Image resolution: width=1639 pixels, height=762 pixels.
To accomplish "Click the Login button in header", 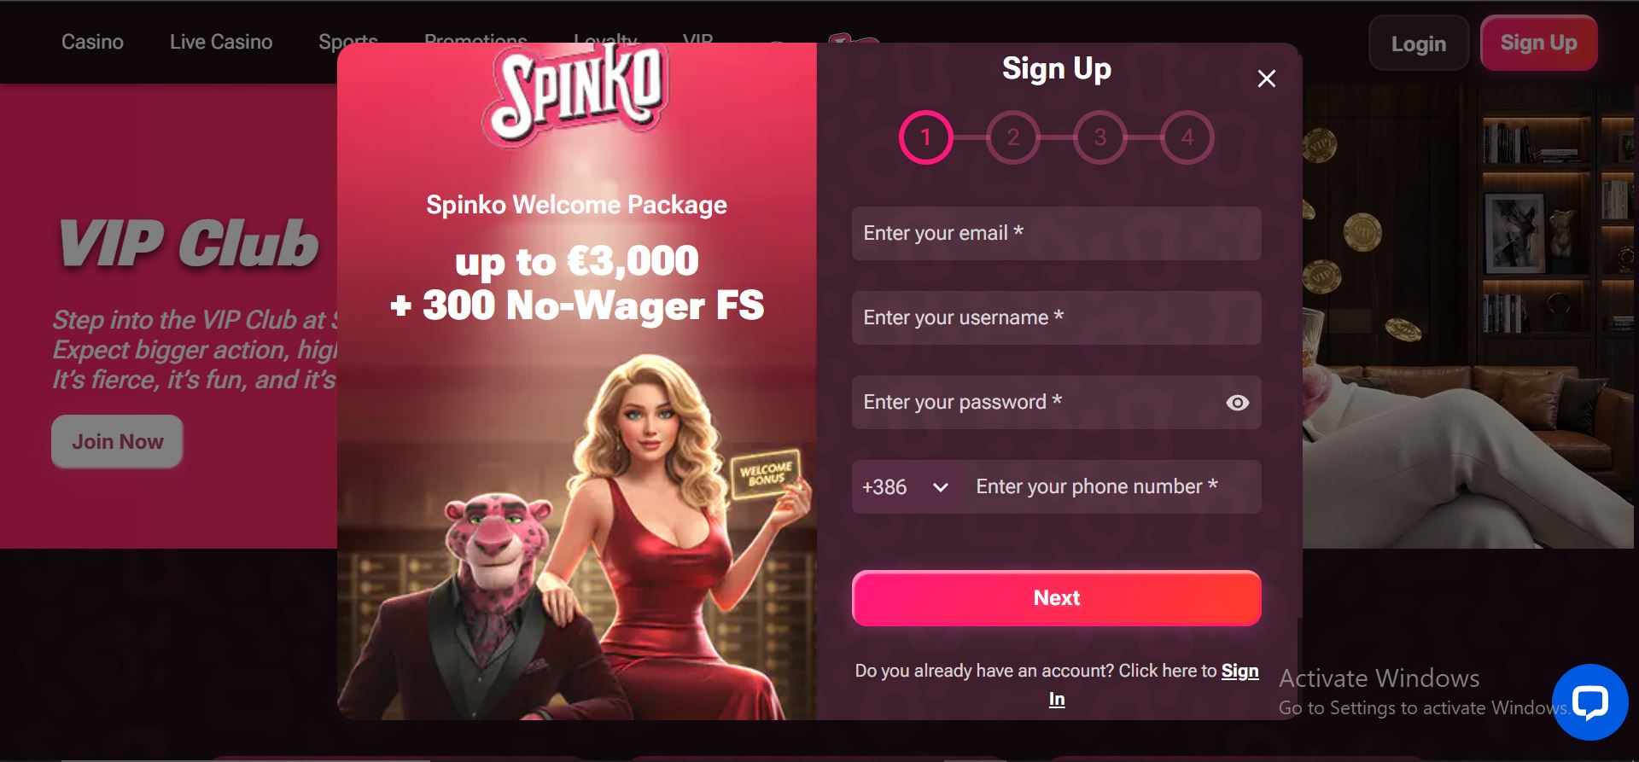I will (x=1419, y=44).
